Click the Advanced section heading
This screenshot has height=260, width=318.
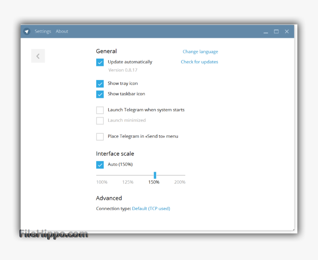(x=109, y=198)
